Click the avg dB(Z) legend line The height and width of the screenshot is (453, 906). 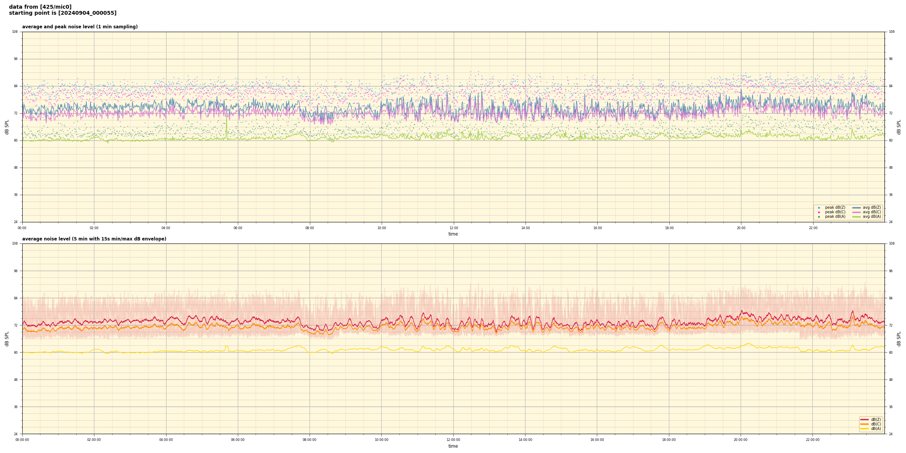857,208
